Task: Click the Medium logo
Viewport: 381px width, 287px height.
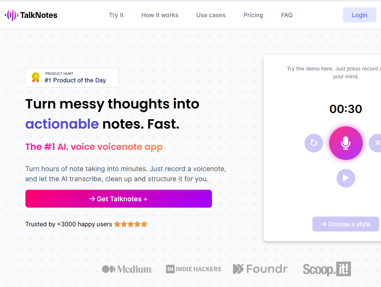Action: point(127,269)
